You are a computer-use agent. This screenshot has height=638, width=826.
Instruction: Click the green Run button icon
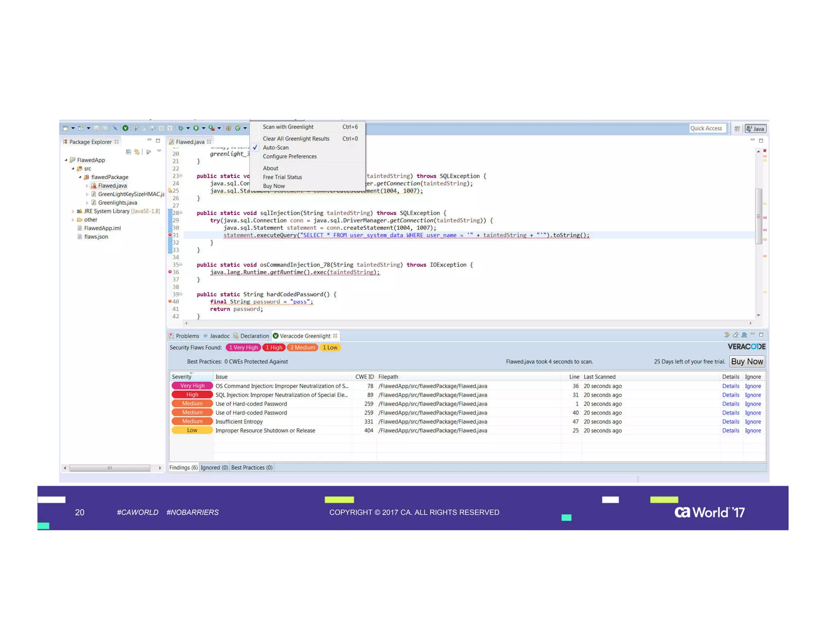pyautogui.click(x=196, y=128)
